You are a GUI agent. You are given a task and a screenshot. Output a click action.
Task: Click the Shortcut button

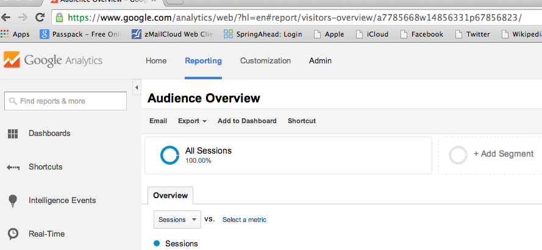coord(302,121)
